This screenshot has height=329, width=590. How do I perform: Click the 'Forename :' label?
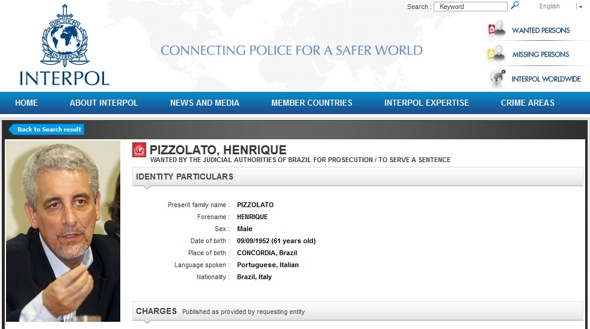pos(214,217)
